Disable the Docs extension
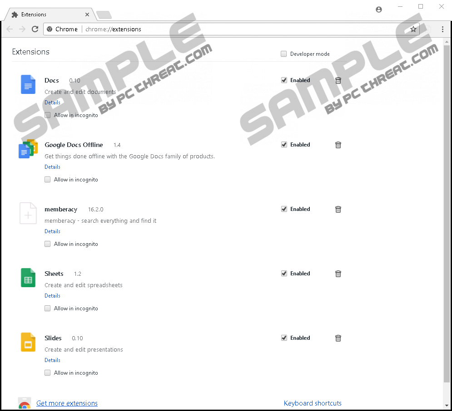 (284, 80)
